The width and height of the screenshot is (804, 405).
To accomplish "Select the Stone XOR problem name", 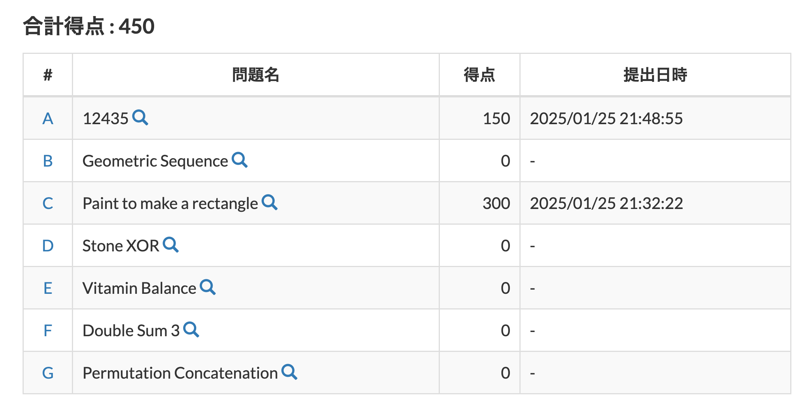I will click(x=121, y=245).
